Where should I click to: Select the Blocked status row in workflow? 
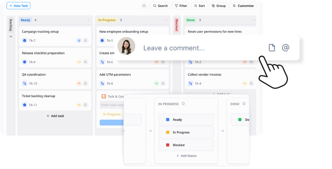(186, 145)
